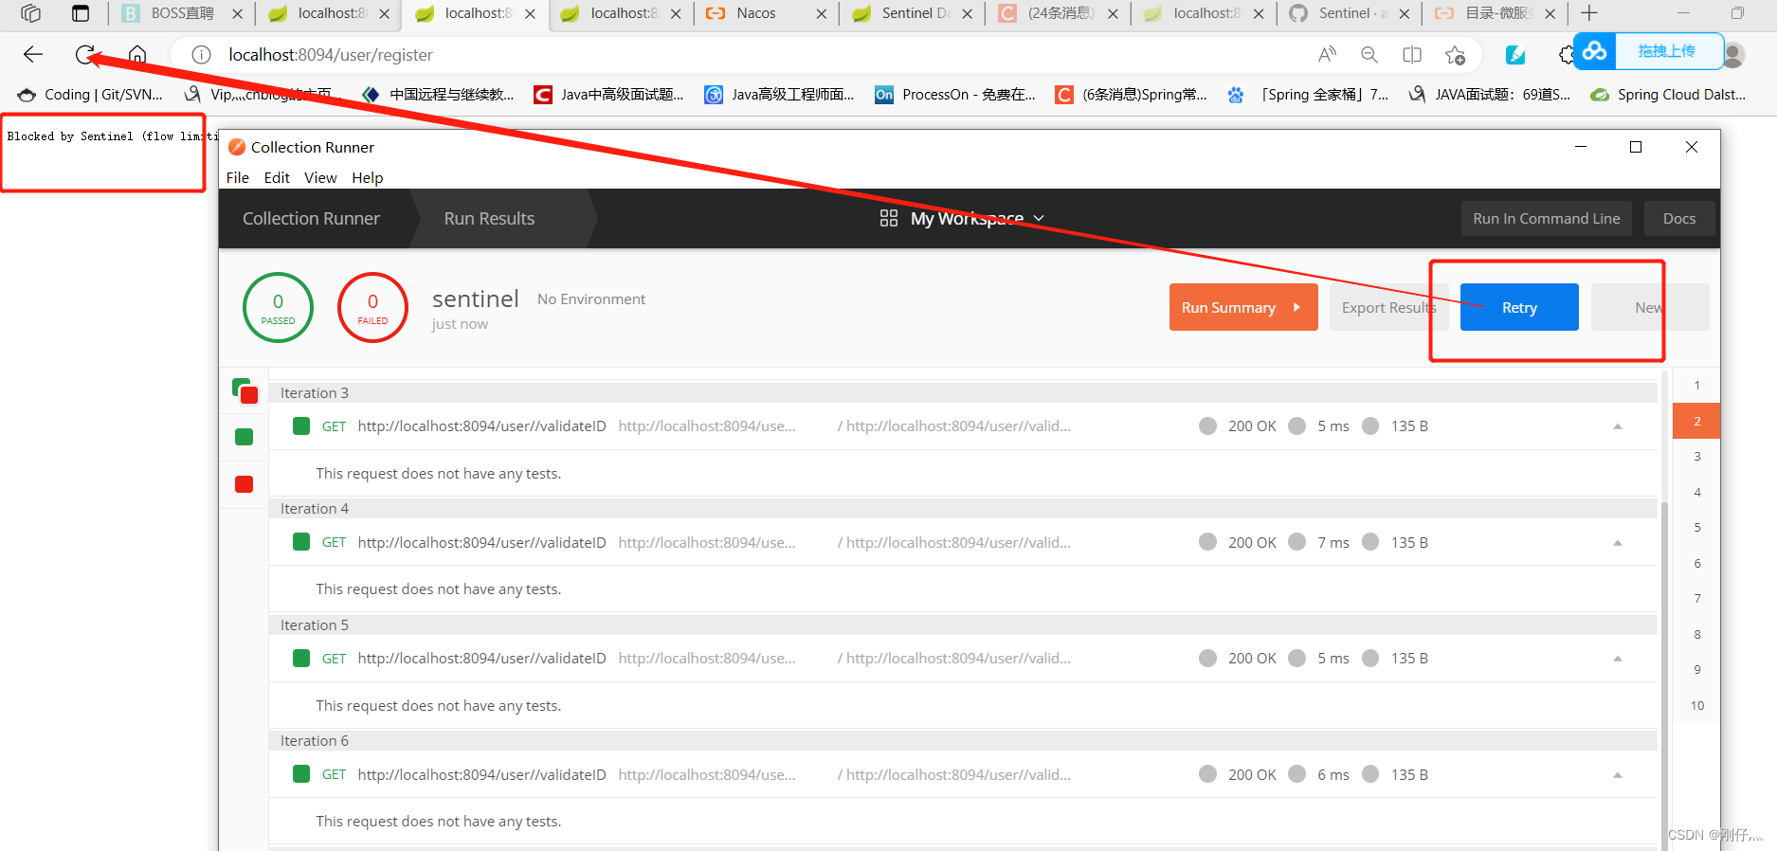The width and height of the screenshot is (1777, 851).
Task: Open Coding | Git/SVN bookmark
Action: (91, 95)
